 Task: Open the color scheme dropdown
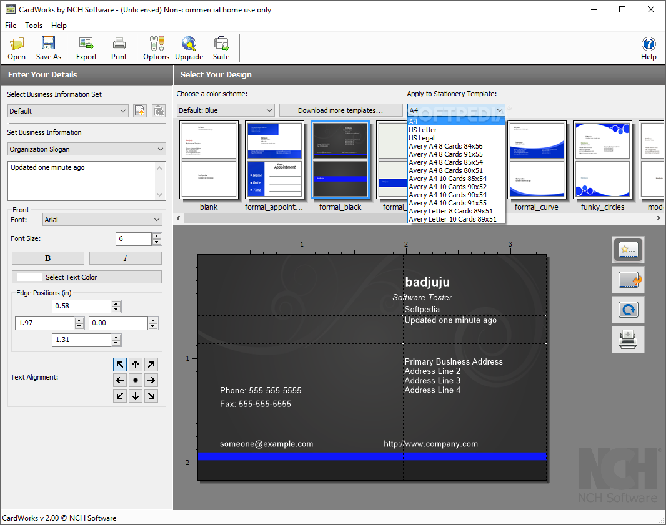point(226,110)
